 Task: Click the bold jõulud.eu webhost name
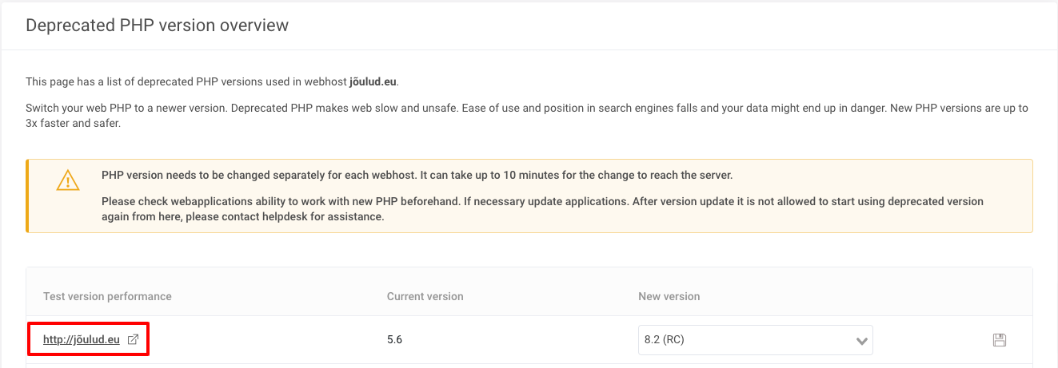pyautogui.click(x=373, y=81)
